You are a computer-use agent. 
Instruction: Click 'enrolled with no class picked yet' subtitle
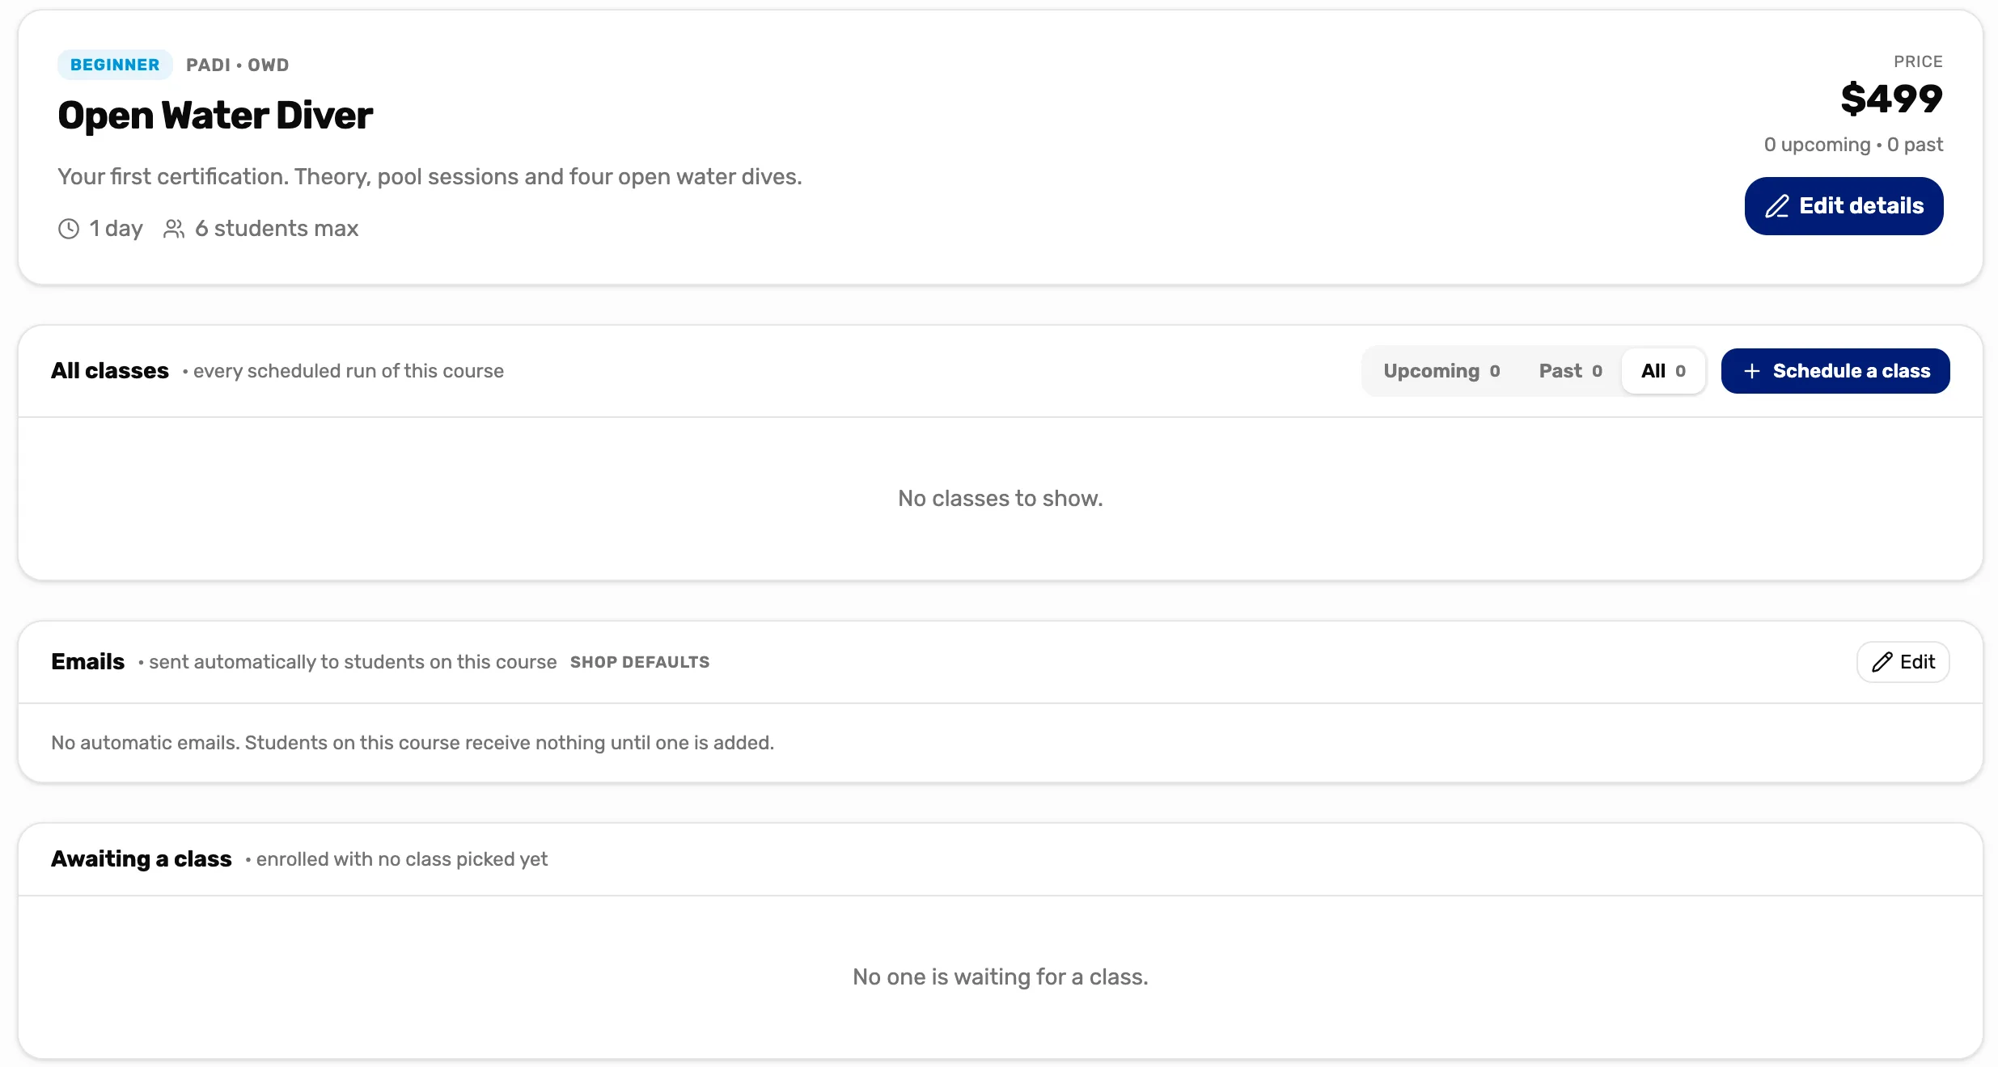point(402,859)
